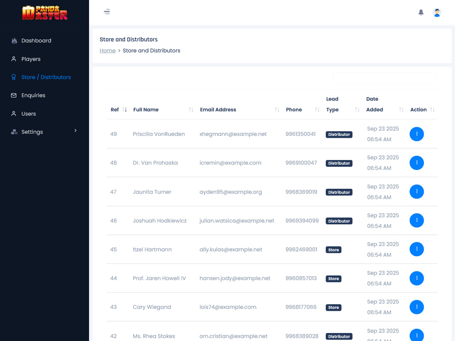Open Players page in sidebar
This screenshot has width=455, height=341.
coord(31,59)
